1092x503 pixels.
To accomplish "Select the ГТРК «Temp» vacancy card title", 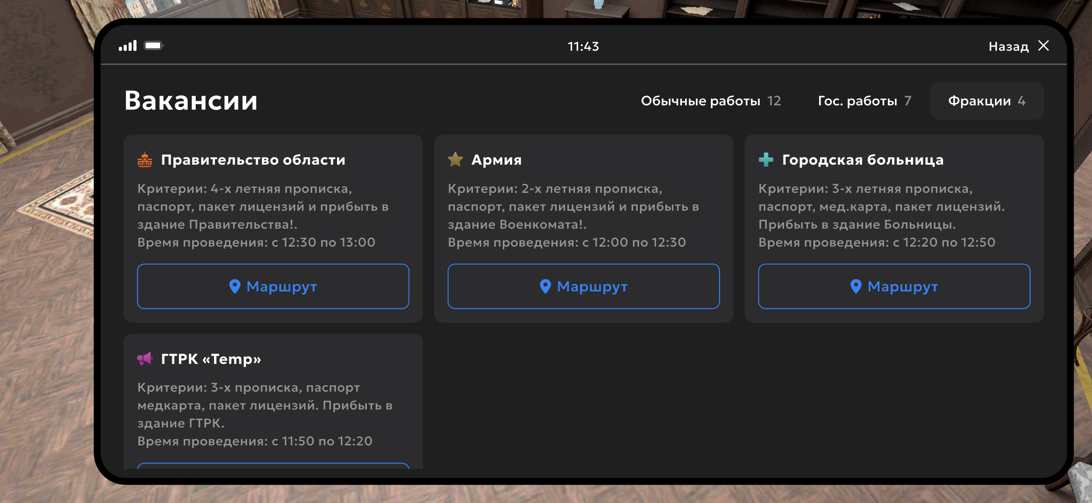I will [x=211, y=359].
